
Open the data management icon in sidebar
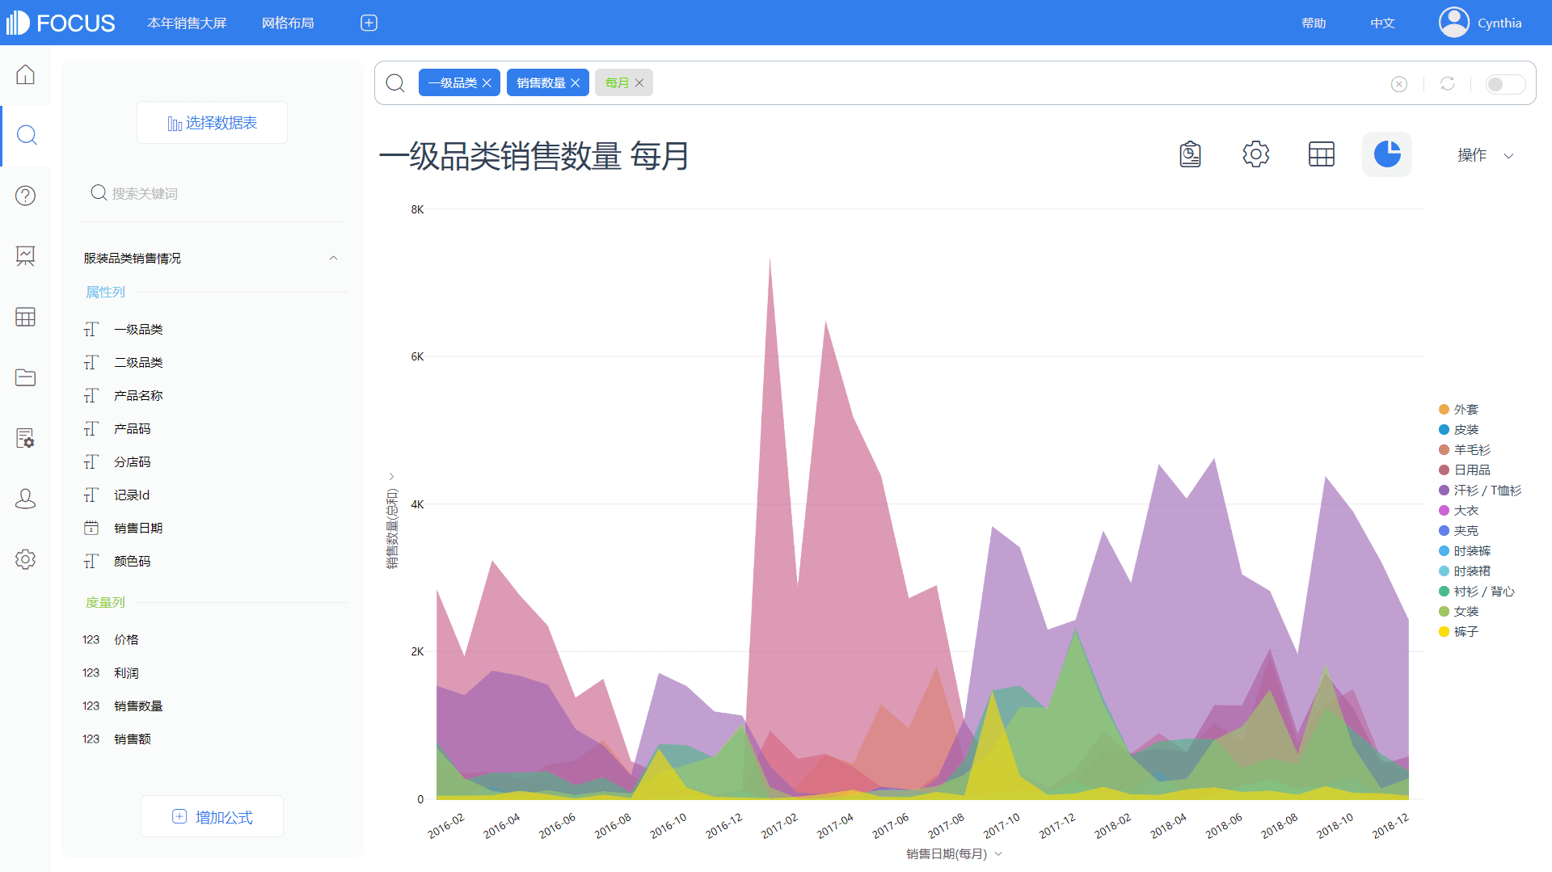[25, 438]
